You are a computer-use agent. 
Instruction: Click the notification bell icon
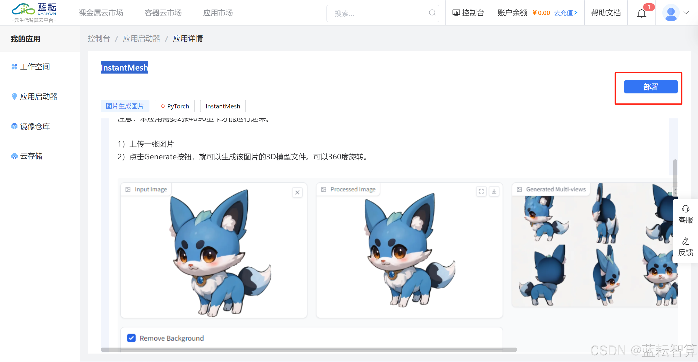(641, 13)
